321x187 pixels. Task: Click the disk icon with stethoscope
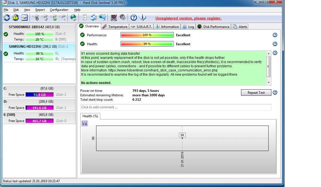(36, 18)
